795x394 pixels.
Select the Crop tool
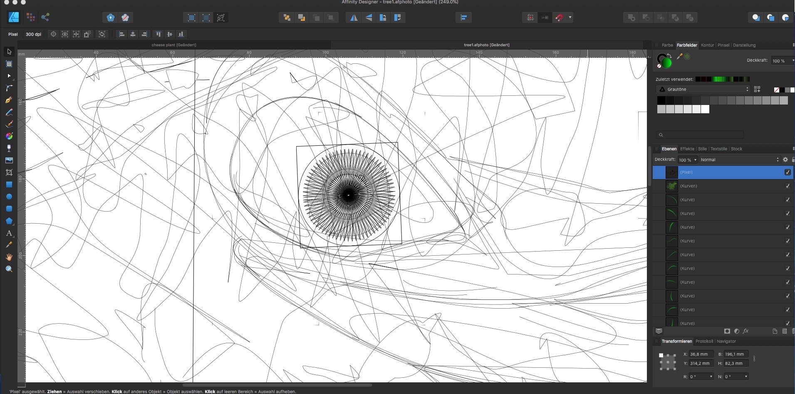click(x=9, y=172)
